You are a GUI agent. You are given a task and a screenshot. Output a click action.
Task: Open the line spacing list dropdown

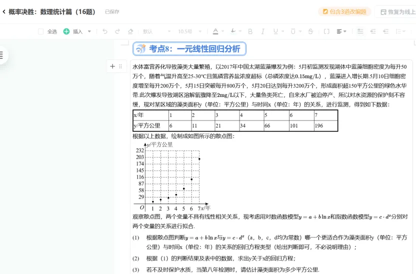[400, 31]
